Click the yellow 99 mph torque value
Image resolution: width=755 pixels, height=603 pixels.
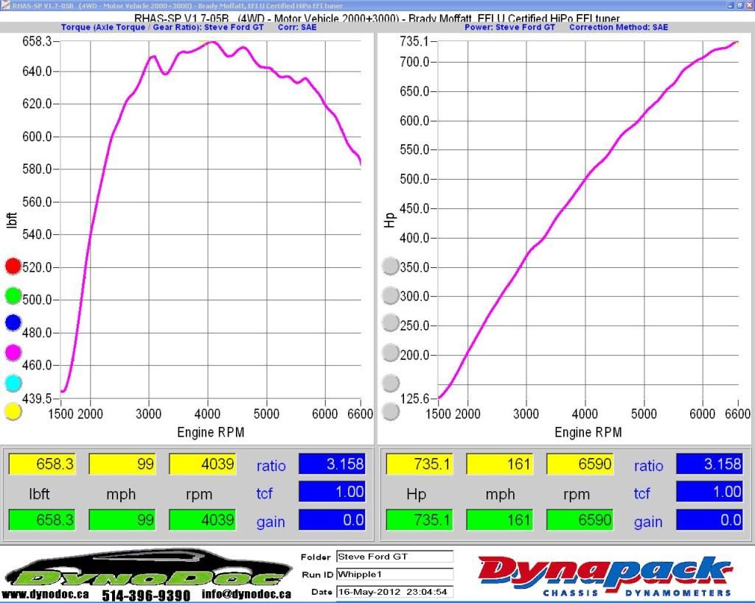click(x=122, y=464)
